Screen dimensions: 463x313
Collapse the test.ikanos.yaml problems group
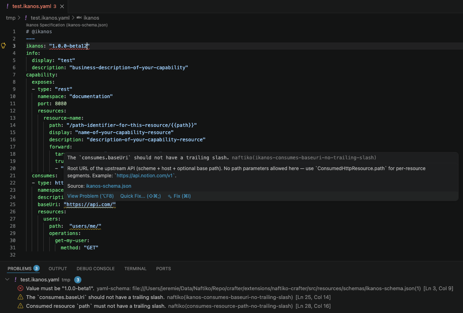tap(7, 279)
